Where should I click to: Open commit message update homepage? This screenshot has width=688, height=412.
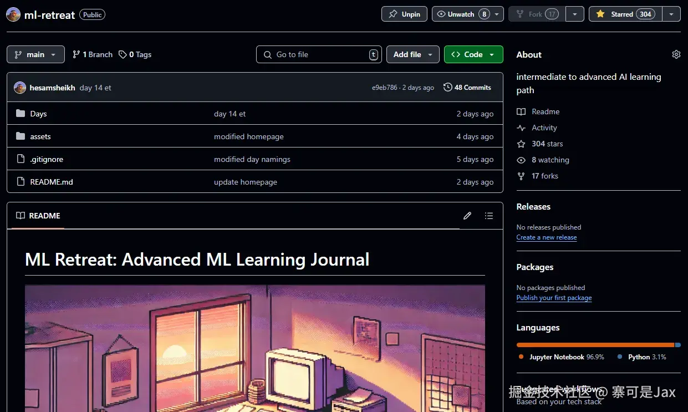click(x=246, y=182)
